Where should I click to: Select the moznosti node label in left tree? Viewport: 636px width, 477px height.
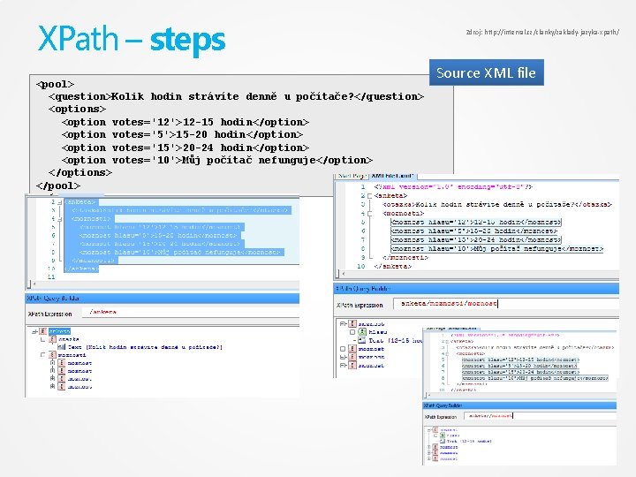[x=72, y=355]
